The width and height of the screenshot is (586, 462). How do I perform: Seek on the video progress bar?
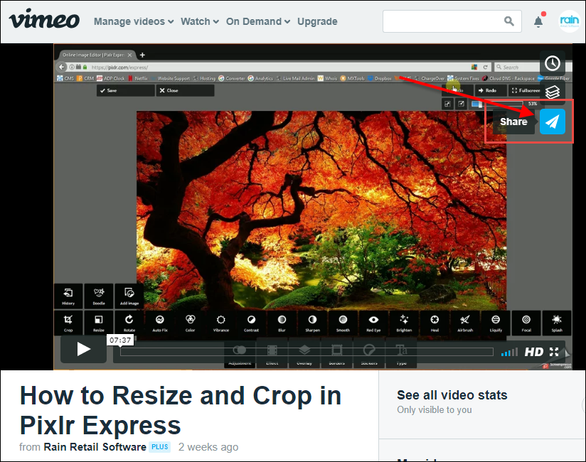pyautogui.click(x=307, y=351)
